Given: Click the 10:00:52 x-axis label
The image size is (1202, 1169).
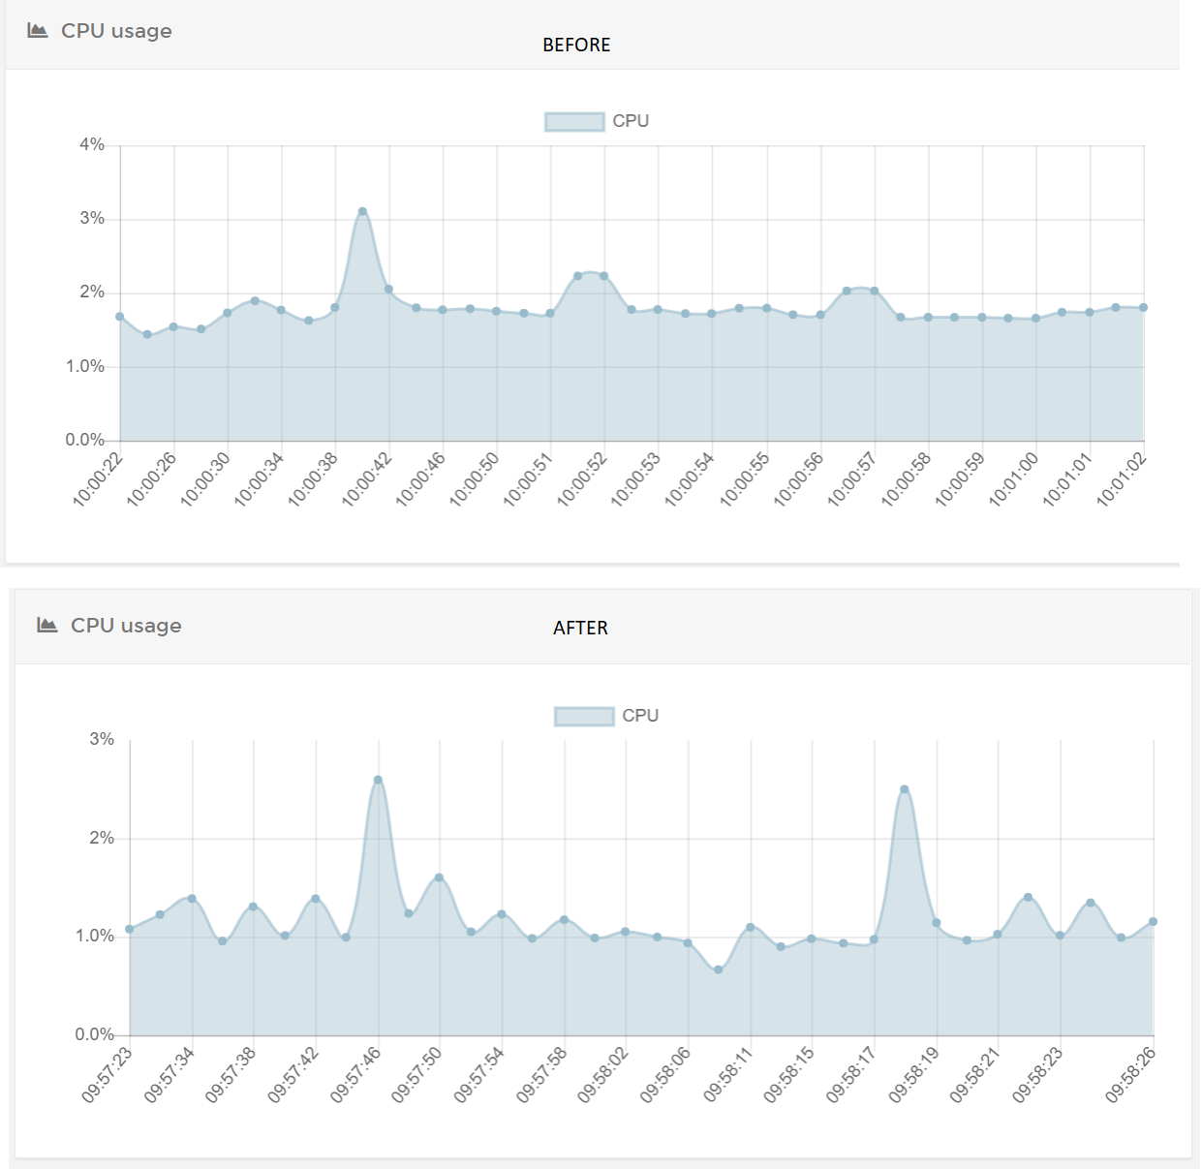Looking at the screenshot, I should [x=583, y=478].
